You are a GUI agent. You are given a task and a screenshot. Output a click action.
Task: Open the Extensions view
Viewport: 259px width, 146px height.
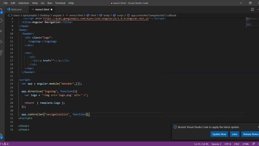point(1,53)
